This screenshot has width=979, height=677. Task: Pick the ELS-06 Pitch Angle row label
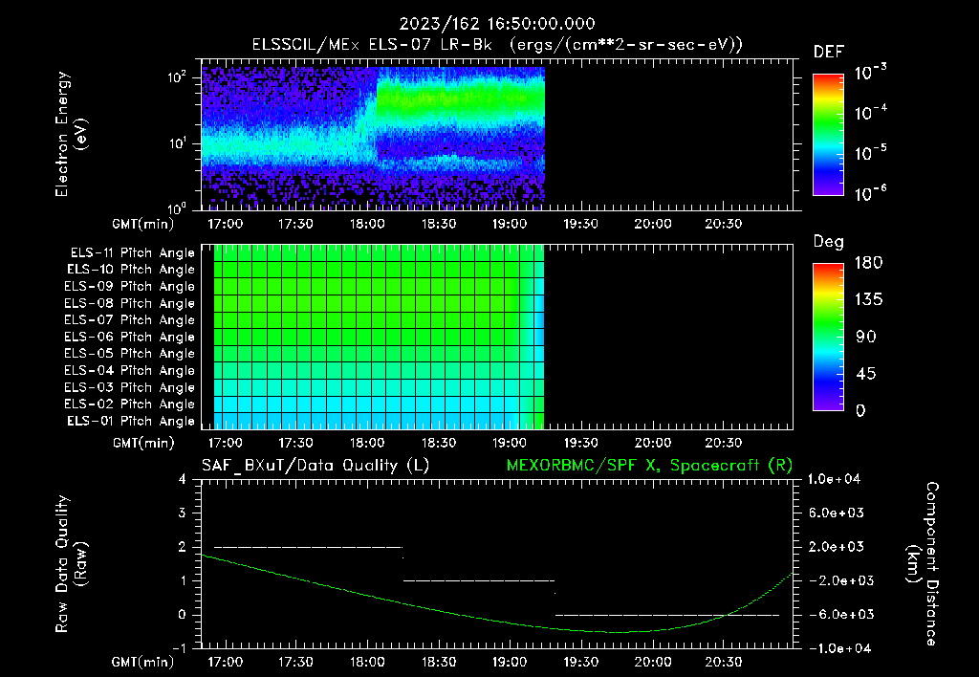click(130, 337)
